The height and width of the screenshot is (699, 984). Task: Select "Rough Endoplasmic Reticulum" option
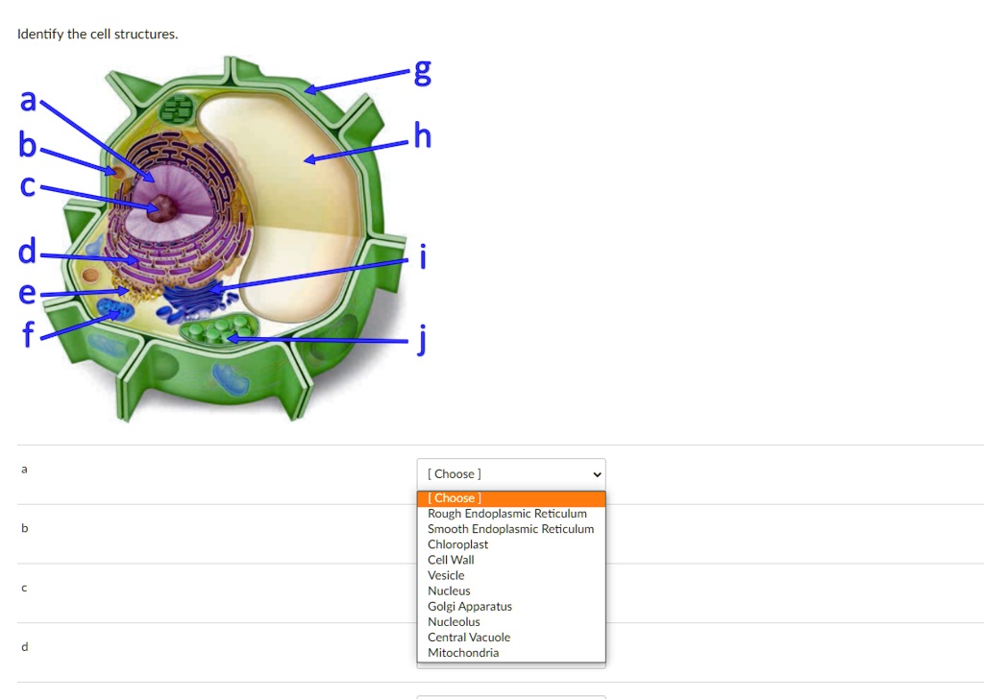[x=507, y=514]
